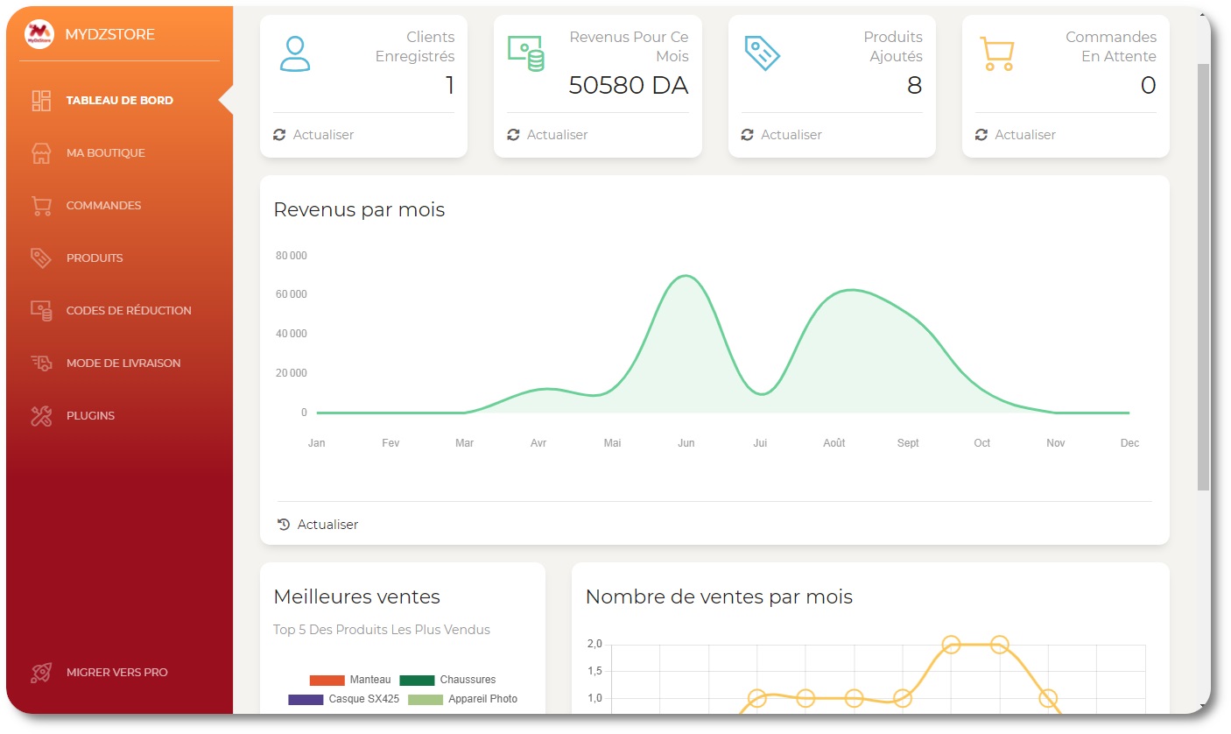Viewport: 1231px width, 734px height.
Task: Click the Mode de Livraison delivery icon
Action: click(x=40, y=363)
